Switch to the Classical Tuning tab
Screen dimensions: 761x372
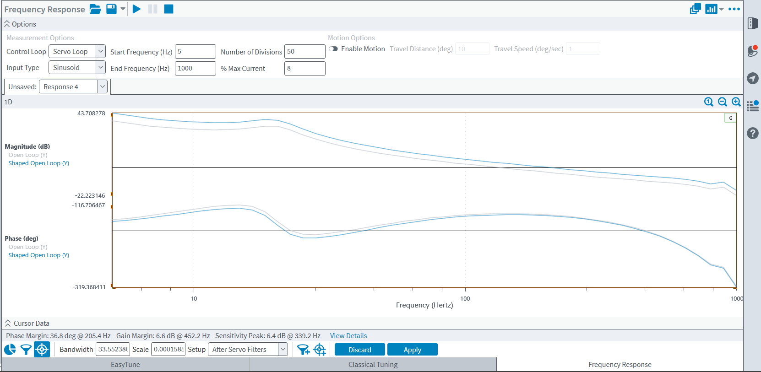pos(373,365)
